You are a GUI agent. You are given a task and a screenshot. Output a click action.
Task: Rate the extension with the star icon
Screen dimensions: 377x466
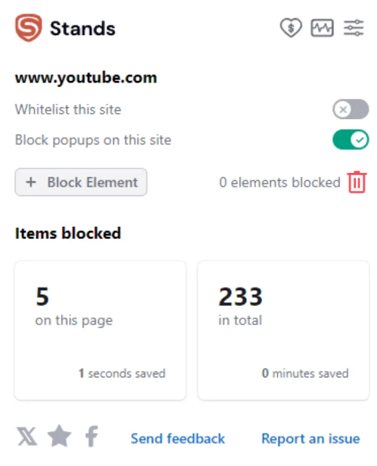59,438
